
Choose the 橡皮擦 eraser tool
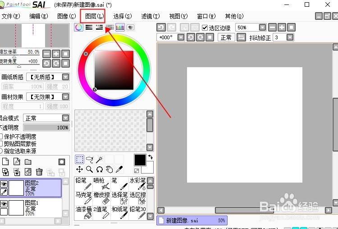click(x=101, y=198)
